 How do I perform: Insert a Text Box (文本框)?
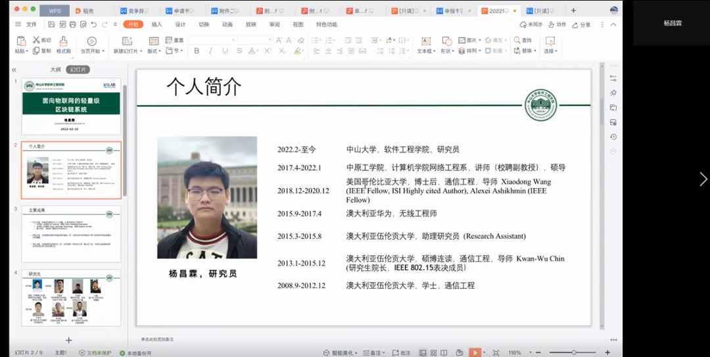click(x=425, y=41)
